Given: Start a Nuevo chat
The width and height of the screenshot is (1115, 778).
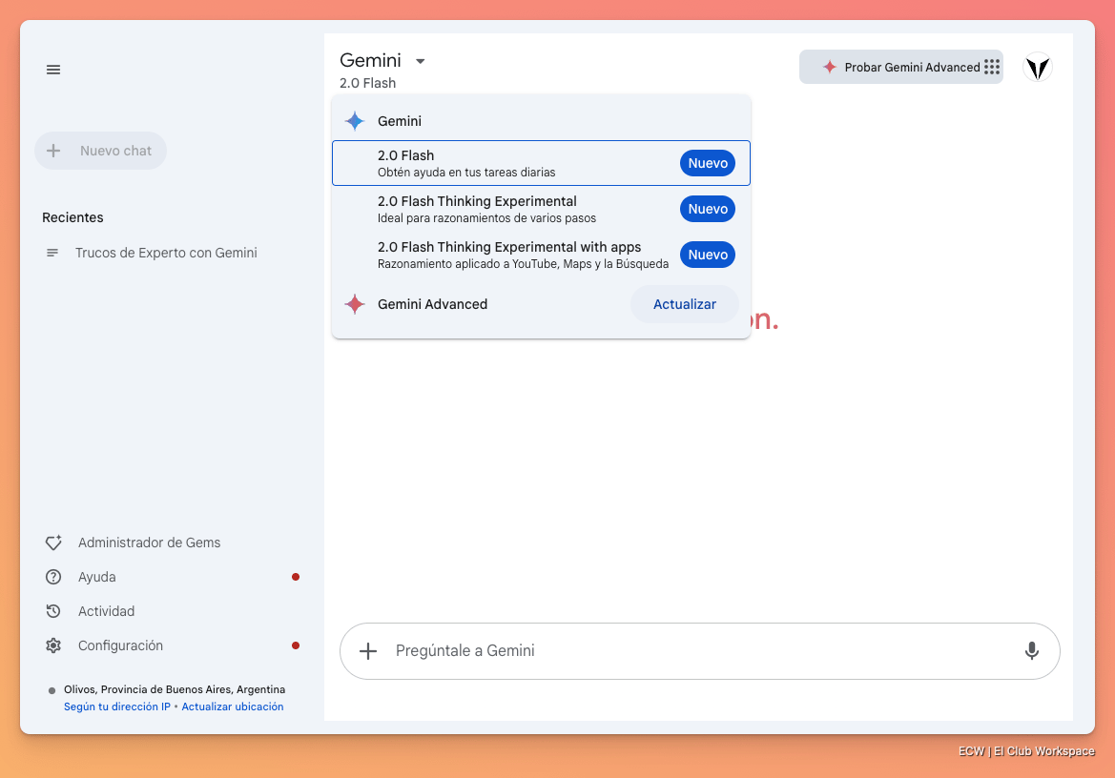Looking at the screenshot, I should (x=100, y=151).
